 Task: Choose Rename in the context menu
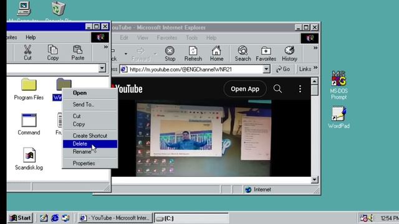[x=90, y=152]
